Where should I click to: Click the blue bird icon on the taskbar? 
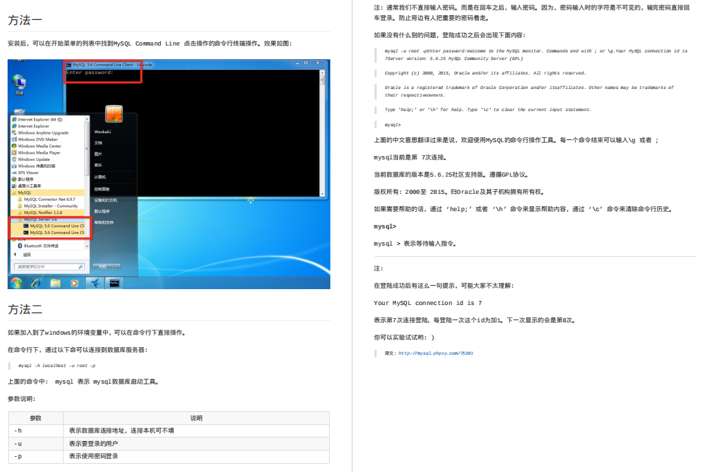click(94, 283)
